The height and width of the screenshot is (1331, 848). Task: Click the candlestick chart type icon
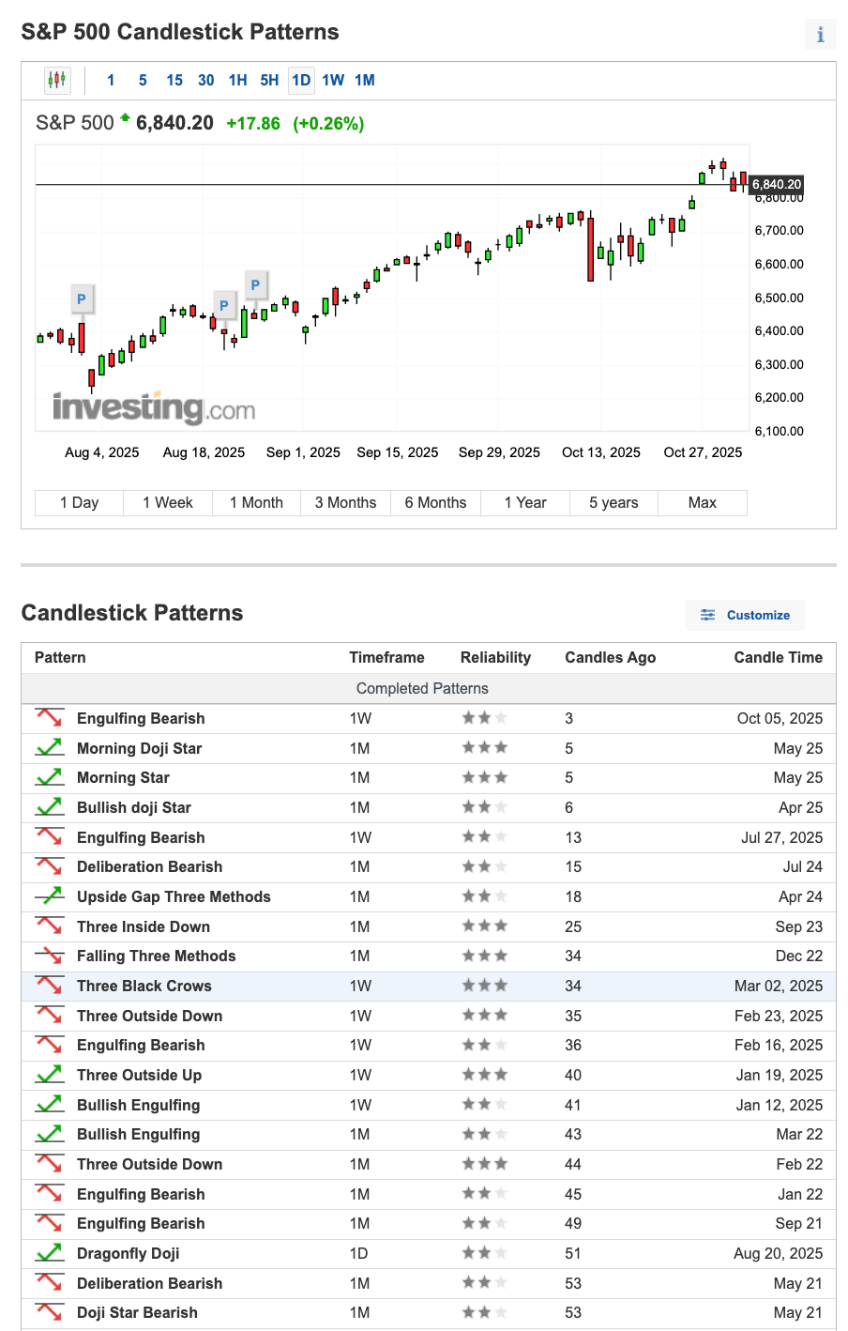click(57, 80)
